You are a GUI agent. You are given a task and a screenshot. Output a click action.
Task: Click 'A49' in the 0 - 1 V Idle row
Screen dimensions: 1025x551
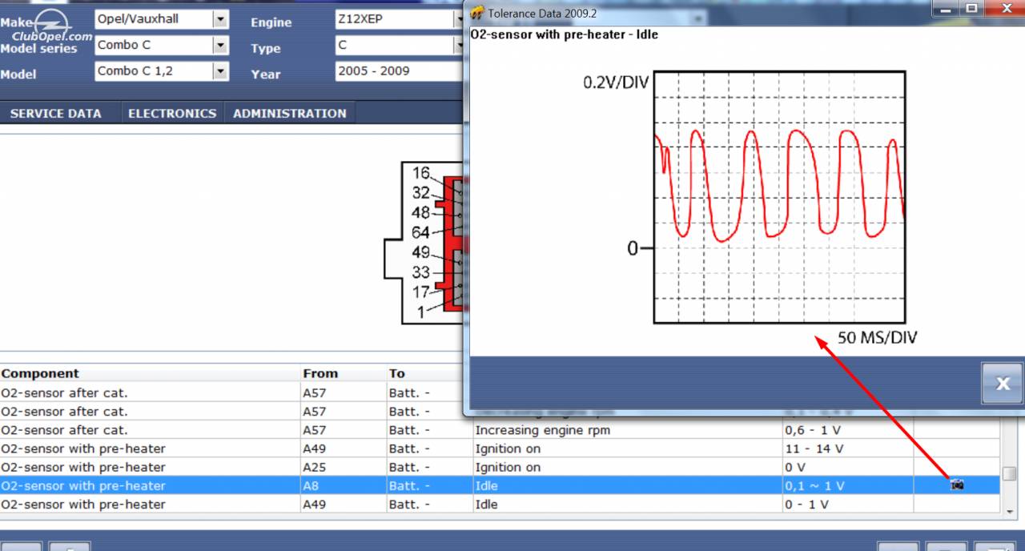(314, 504)
